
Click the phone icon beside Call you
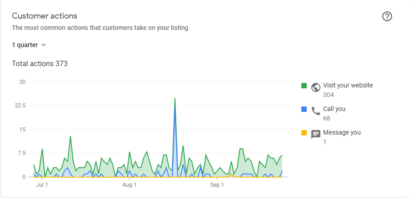coord(316,111)
